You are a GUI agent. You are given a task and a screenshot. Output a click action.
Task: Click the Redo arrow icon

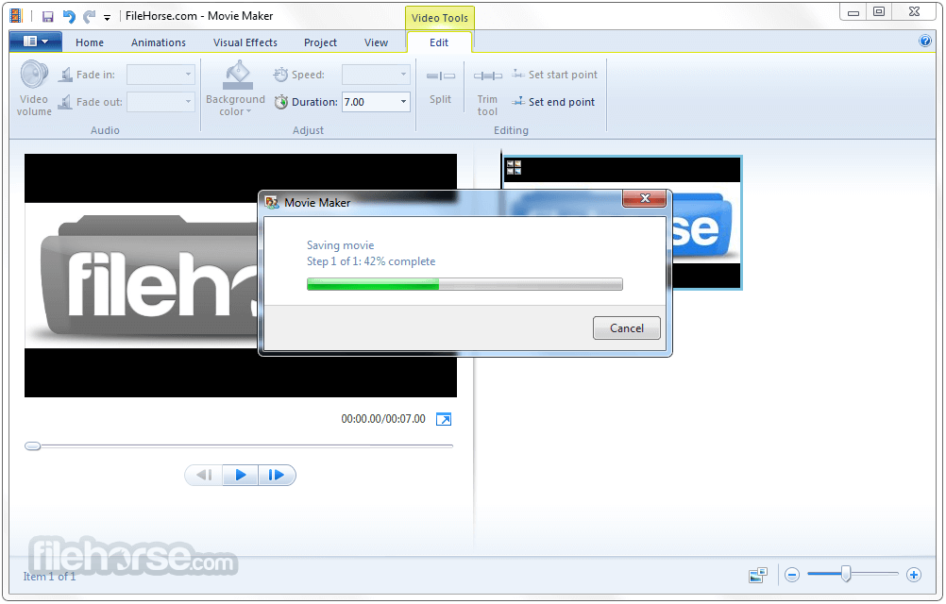point(90,16)
